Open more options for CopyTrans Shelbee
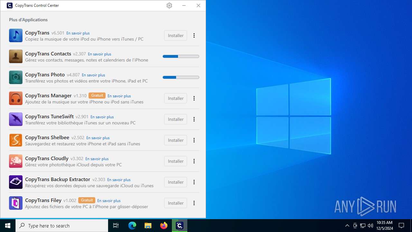 tap(194, 140)
